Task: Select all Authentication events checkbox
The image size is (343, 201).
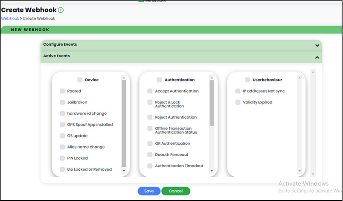Action: point(160,80)
